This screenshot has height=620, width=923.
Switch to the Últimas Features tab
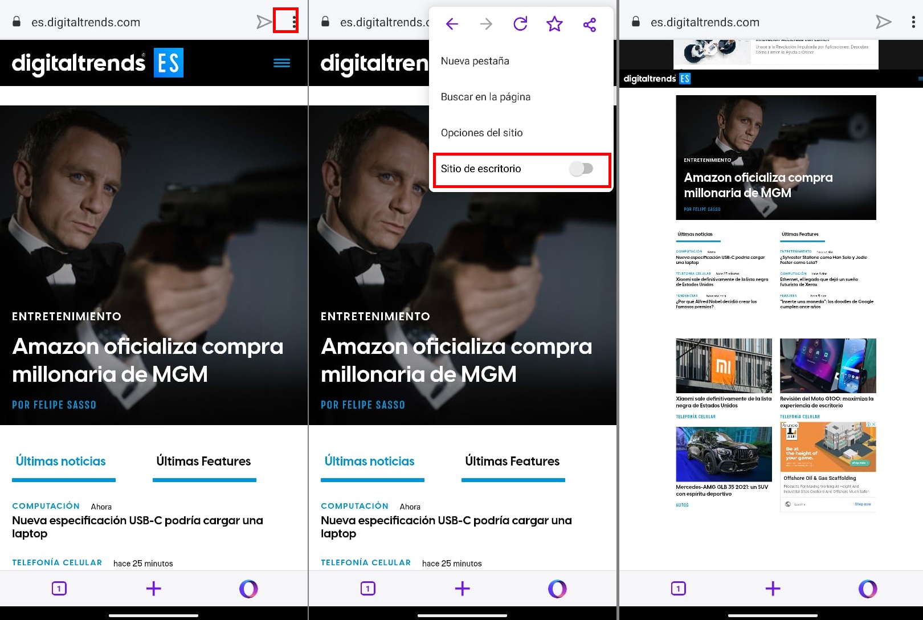coord(203,461)
